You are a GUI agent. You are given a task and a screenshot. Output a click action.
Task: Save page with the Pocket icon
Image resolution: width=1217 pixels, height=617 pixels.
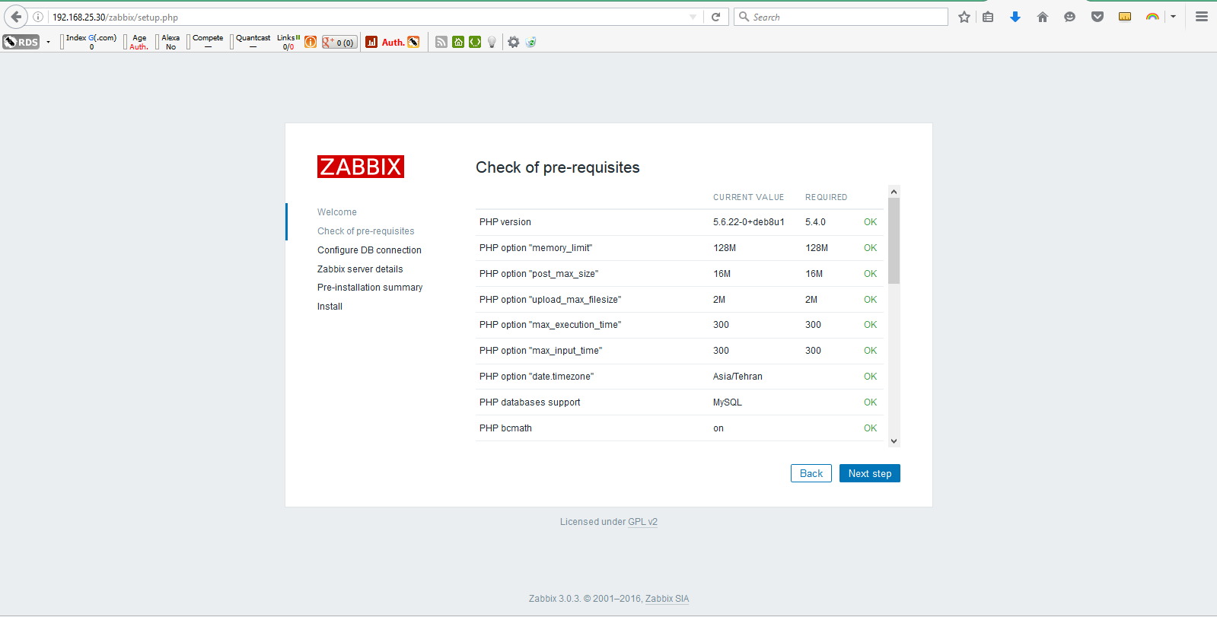1097,17
